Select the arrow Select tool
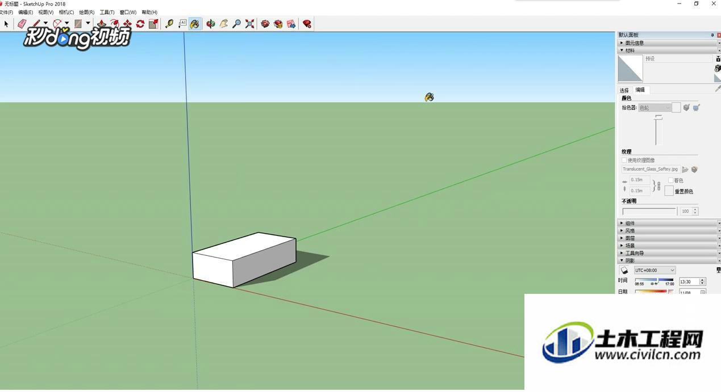 tap(6, 24)
